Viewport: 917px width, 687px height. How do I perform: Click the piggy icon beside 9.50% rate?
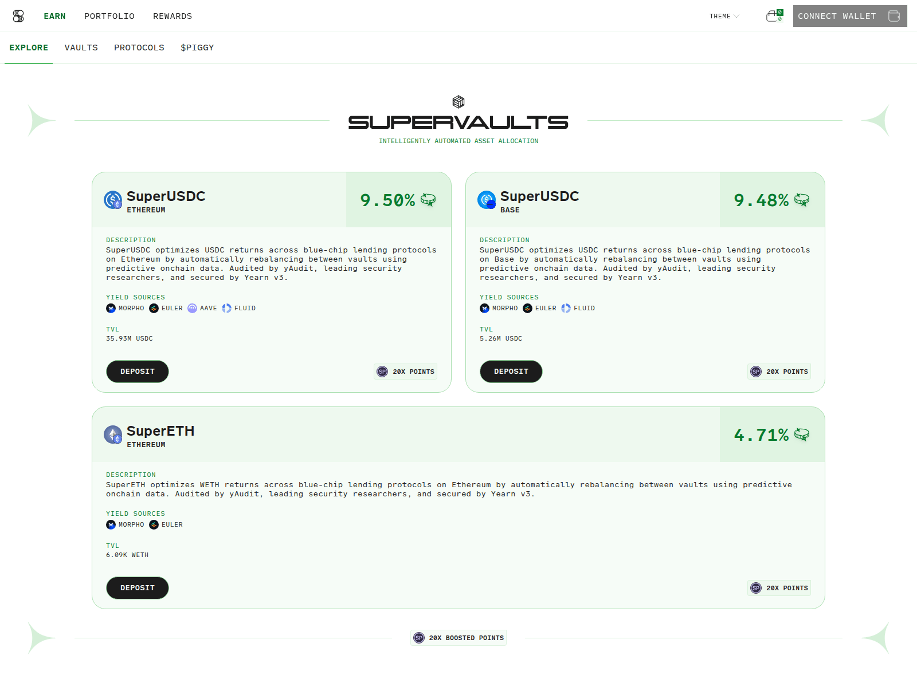pos(428,200)
